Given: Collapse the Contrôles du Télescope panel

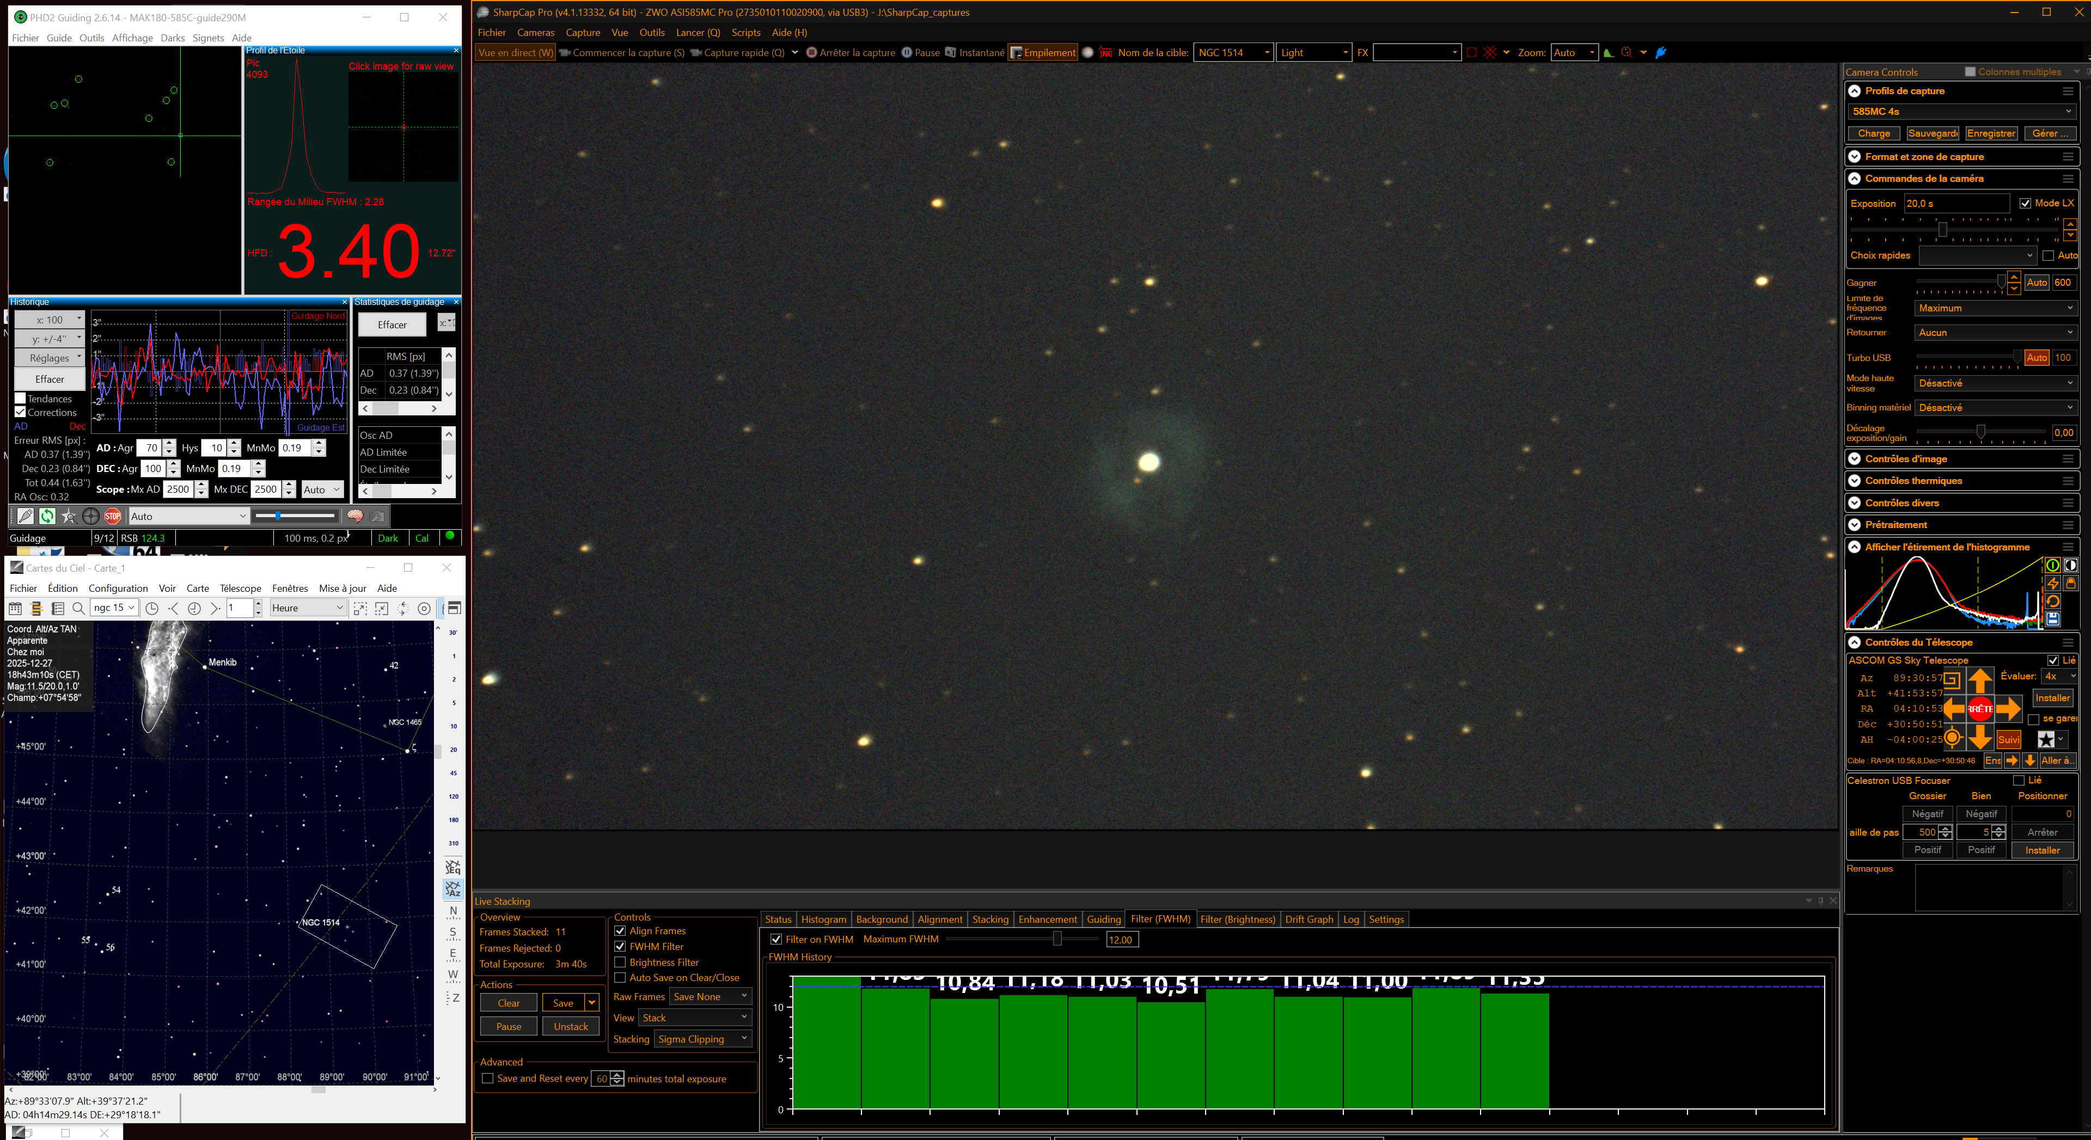Looking at the screenshot, I should point(1855,642).
